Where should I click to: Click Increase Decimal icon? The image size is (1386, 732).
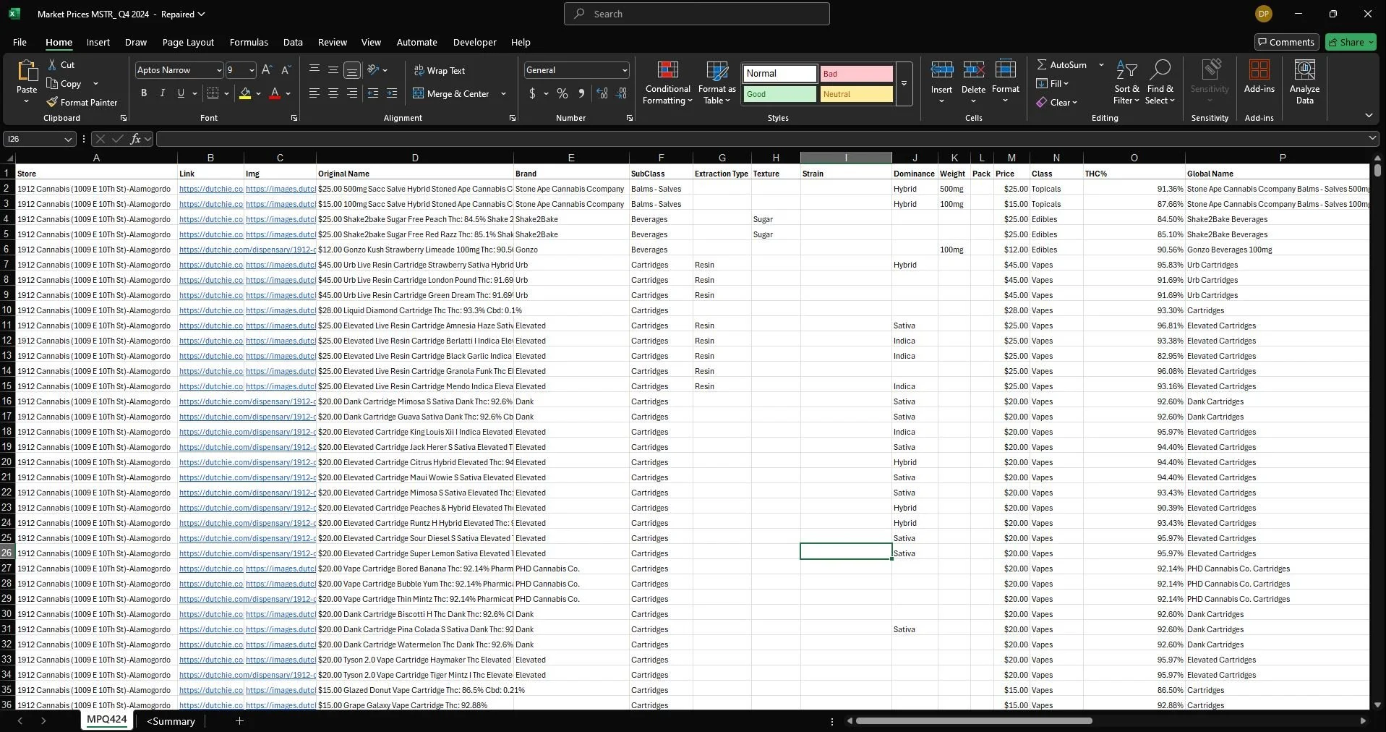click(602, 93)
